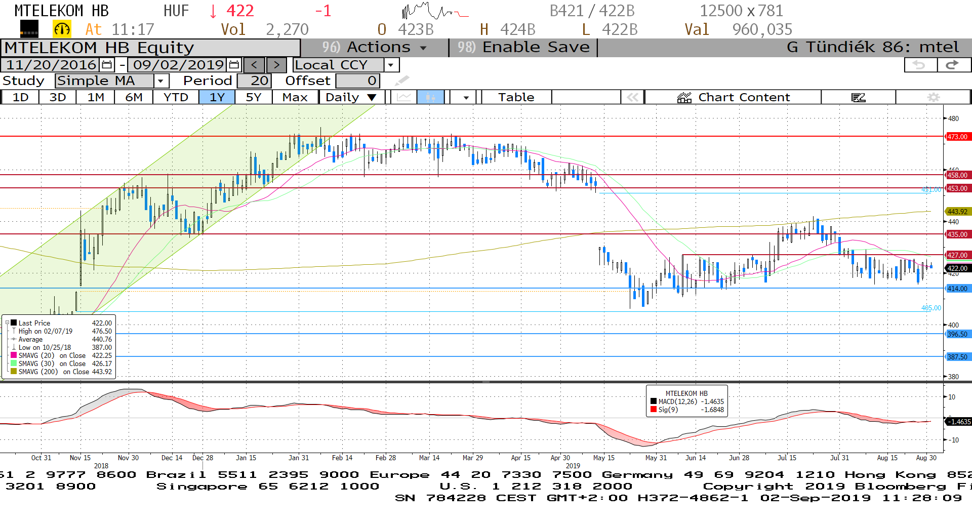Click the 443.92 SMA 200 label
Screen dimensions: 972x526
[957, 212]
